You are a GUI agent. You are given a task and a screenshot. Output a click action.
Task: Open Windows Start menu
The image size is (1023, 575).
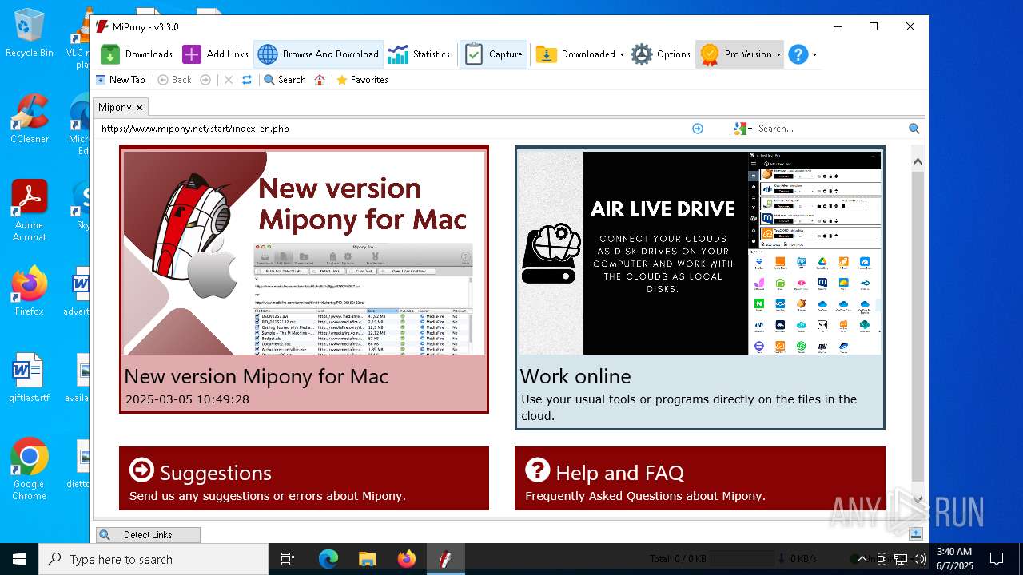click(19, 559)
